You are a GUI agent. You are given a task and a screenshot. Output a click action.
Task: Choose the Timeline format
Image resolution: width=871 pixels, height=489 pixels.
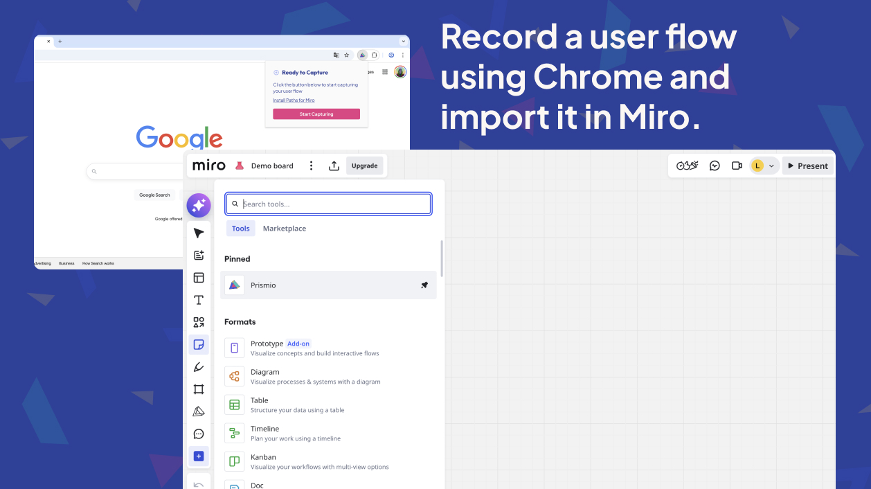tap(328, 433)
